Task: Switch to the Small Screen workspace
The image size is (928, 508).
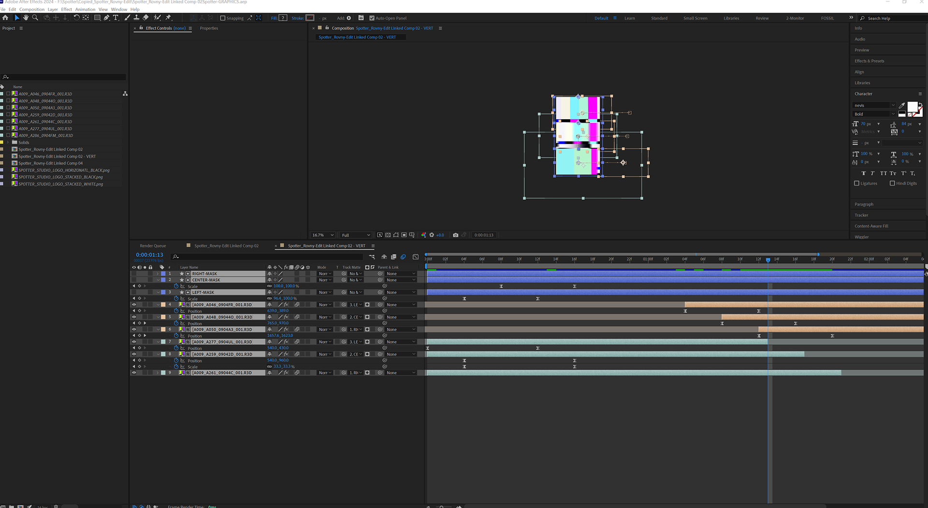Action: (695, 18)
